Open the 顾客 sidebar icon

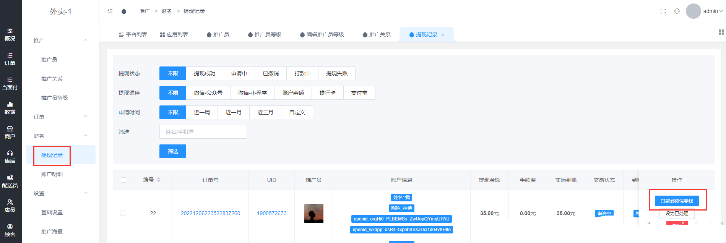click(x=10, y=230)
